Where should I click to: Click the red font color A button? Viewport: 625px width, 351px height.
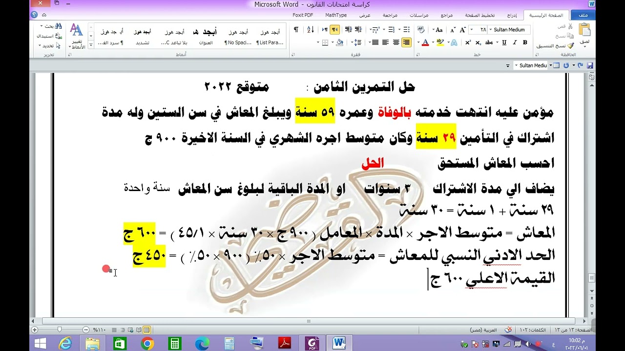[x=425, y=42]
